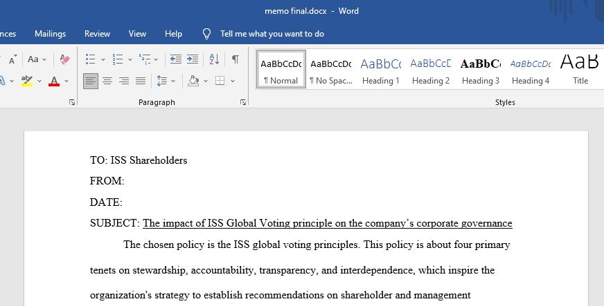
Task: Toggle Center alignment
Action: tap(107, 81)
